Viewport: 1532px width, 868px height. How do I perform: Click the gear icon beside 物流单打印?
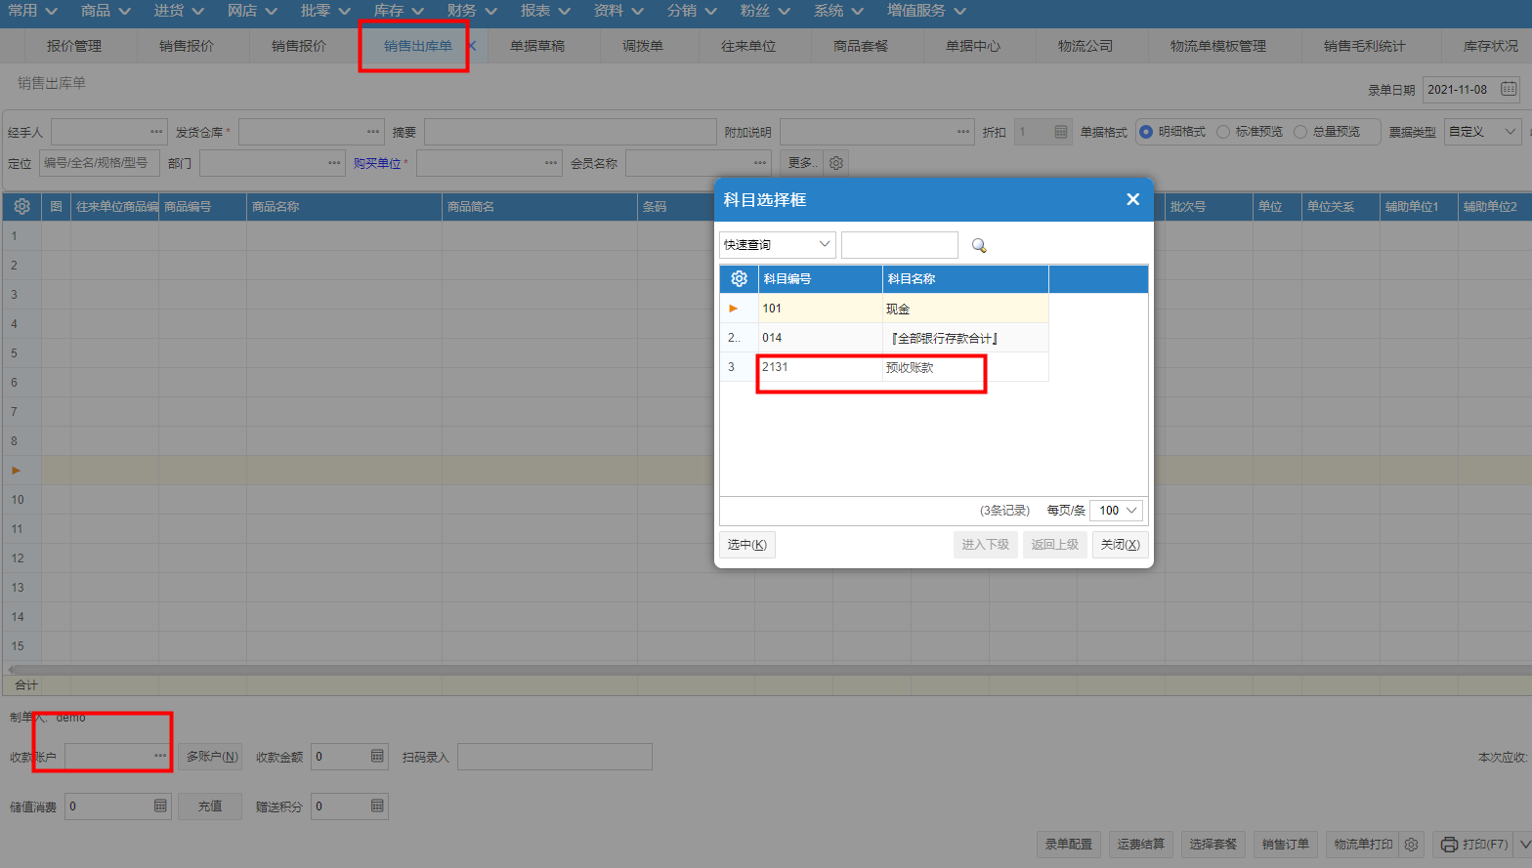(x=1411, y=845)
